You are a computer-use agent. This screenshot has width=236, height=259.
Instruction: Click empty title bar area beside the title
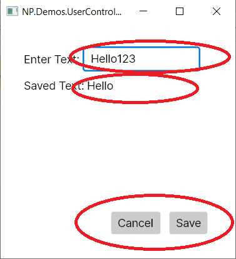point(130,11)
